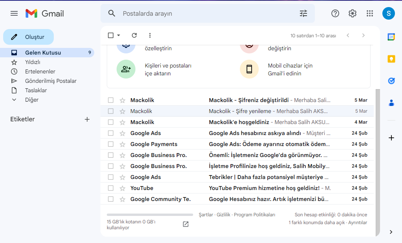Open the Ayrıntılar account activity link
Viewport: 402px width, 243px height.
coord(358,223)
